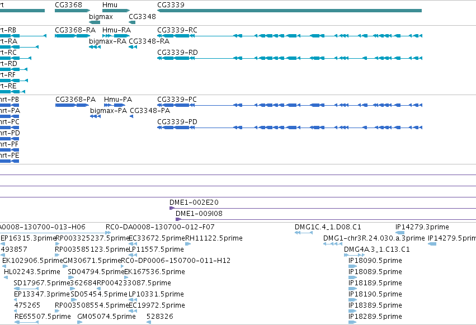Click the HL02243.5prime label
Screen dimensions: 476x325
(32, 272)
